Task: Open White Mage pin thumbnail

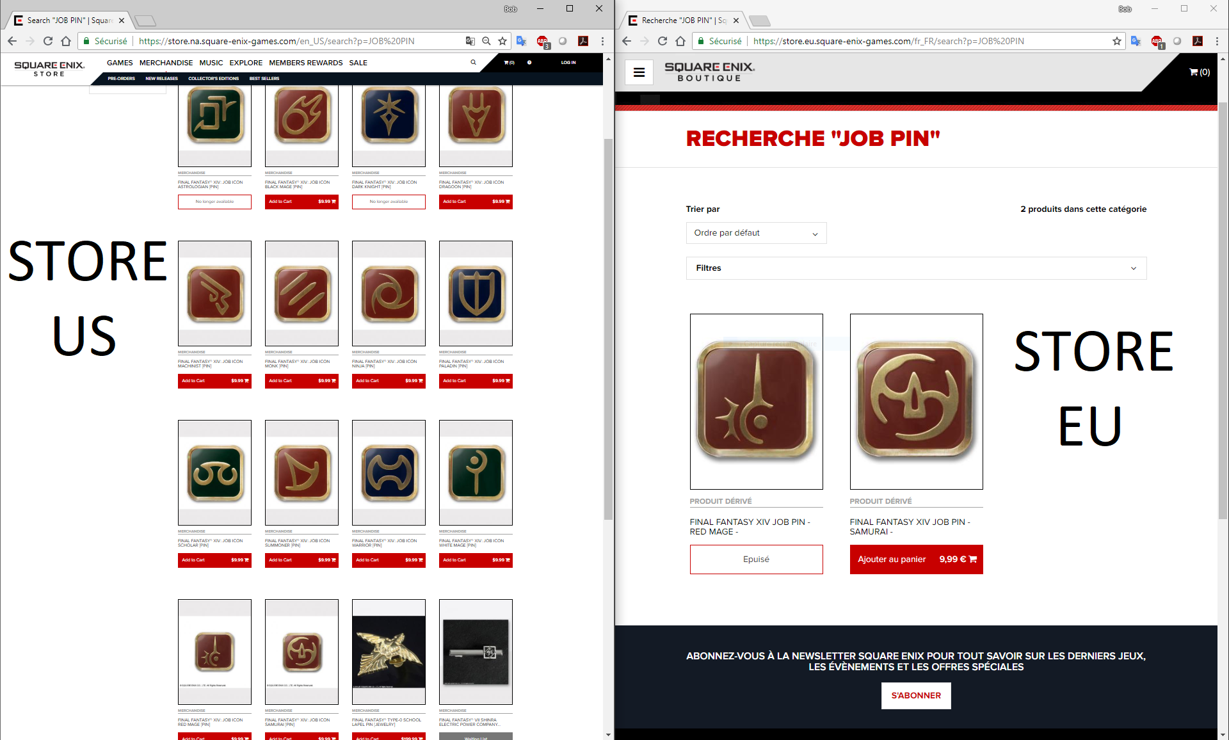Action: pyautogui.click(x=476, y=472)
